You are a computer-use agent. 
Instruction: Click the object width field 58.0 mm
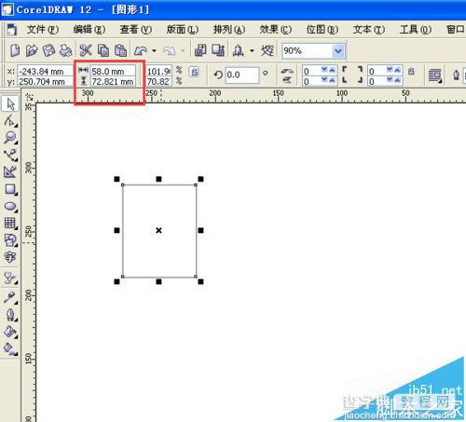pyautogui.click(x=113, y=71)
